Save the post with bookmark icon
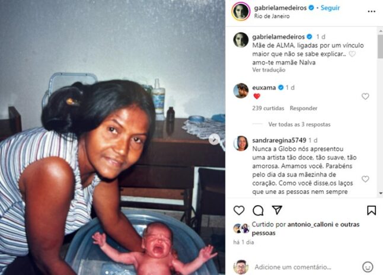 point(371,210)
